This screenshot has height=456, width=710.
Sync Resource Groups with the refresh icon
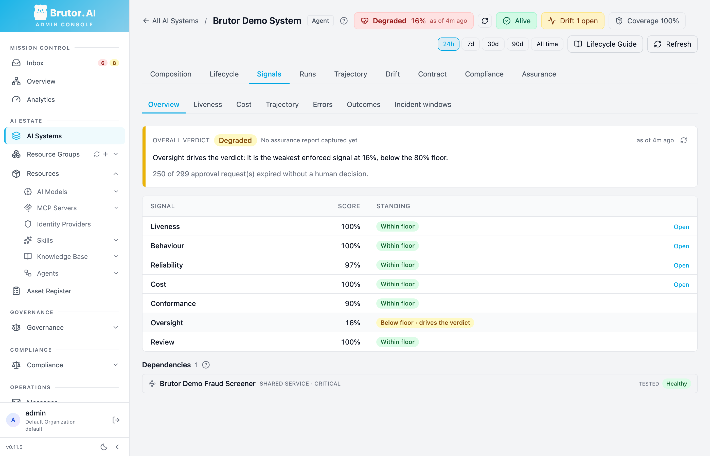click(x=97, y=154)
